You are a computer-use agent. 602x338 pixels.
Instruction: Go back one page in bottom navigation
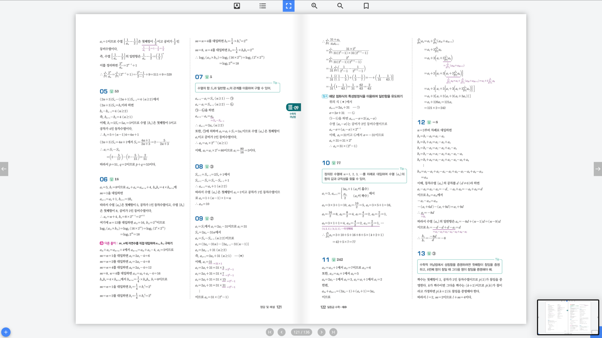[281, 332]
